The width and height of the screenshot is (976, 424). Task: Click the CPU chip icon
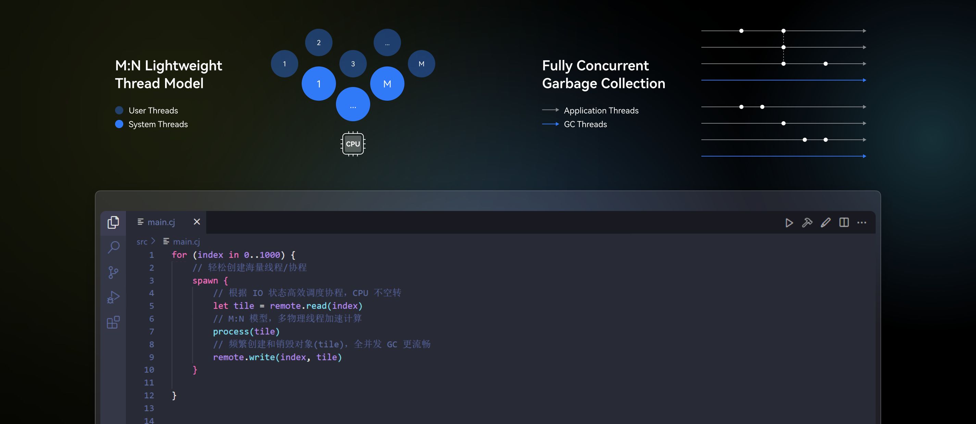tap(353, 144)
